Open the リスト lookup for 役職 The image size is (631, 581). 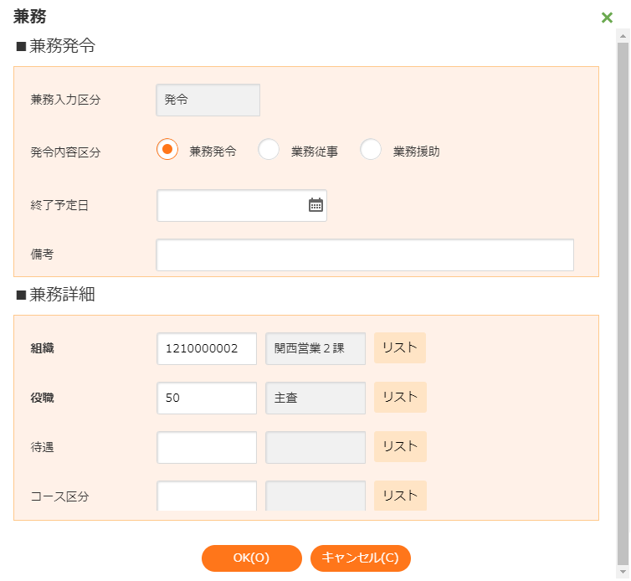[400, 398]
